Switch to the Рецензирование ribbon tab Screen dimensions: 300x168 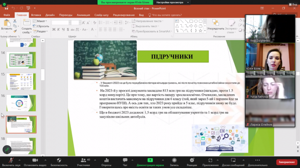[124, 15]
